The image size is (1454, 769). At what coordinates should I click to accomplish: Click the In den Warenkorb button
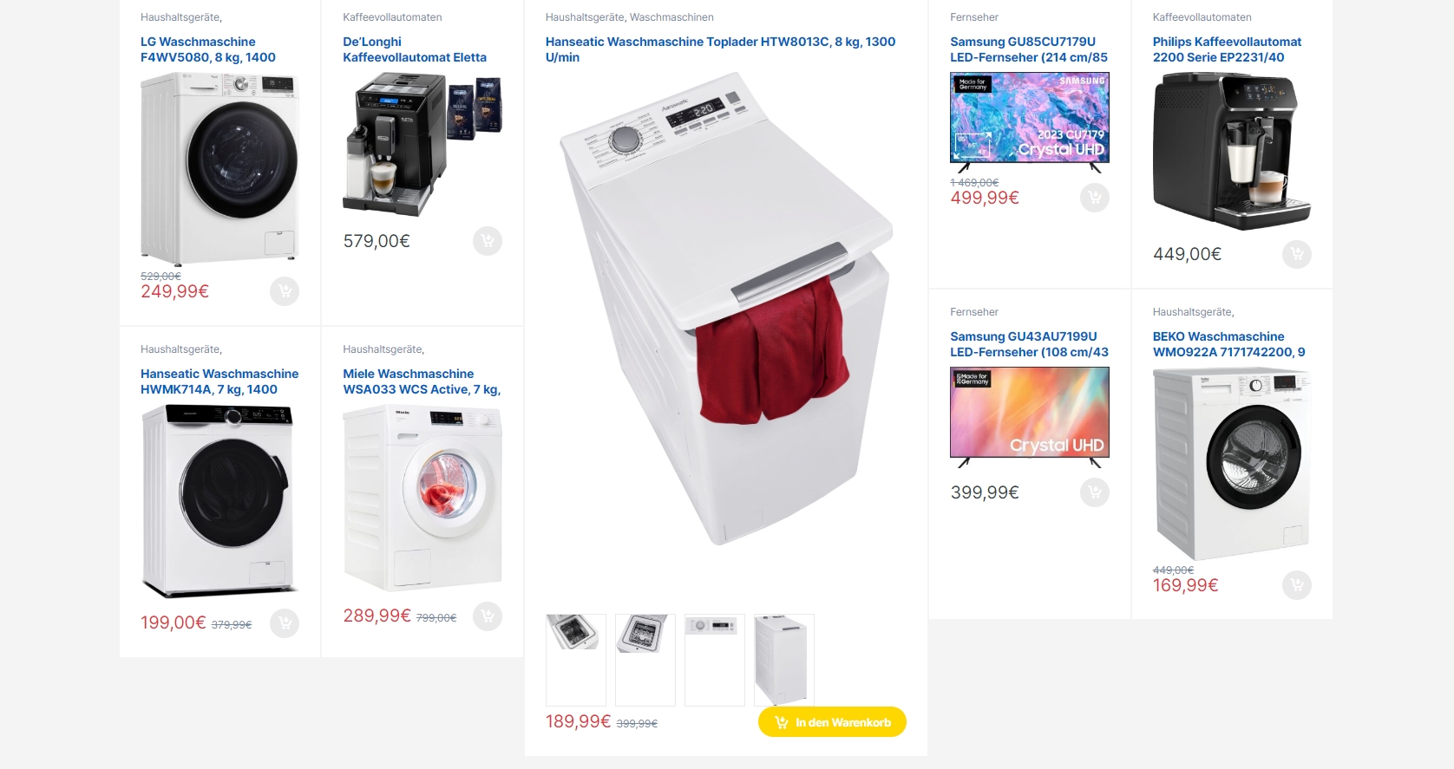[x=832, y=722]
